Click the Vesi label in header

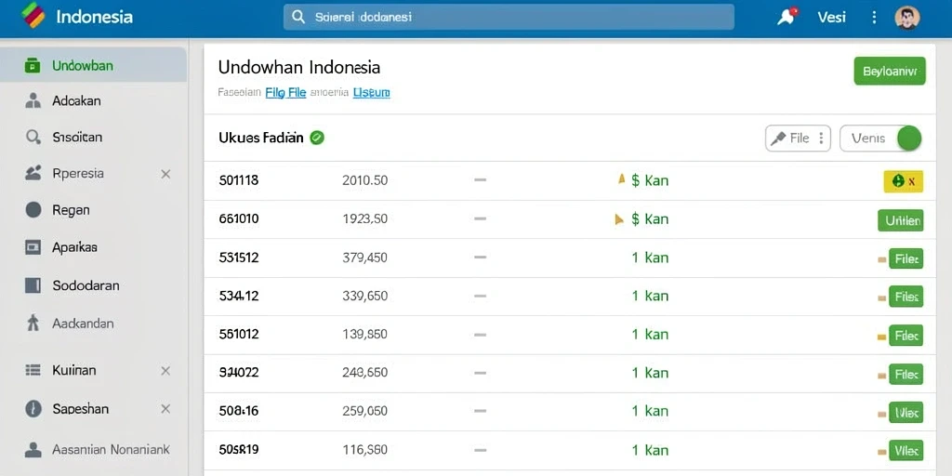click(831, 17)
